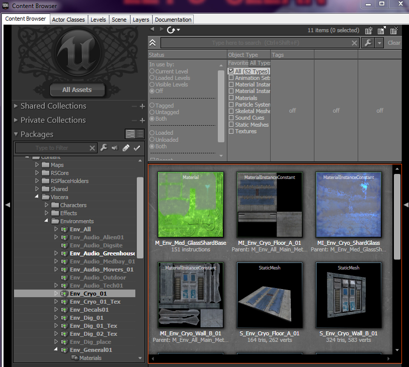The width and height of the screenshot is (409, 367).
Task: Switch packages to flat list view icon
Action: pos(140,134)
